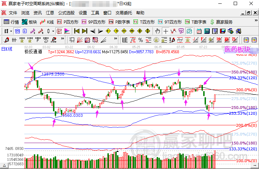Open the 日 period dropdown arrow

(11, 31)
